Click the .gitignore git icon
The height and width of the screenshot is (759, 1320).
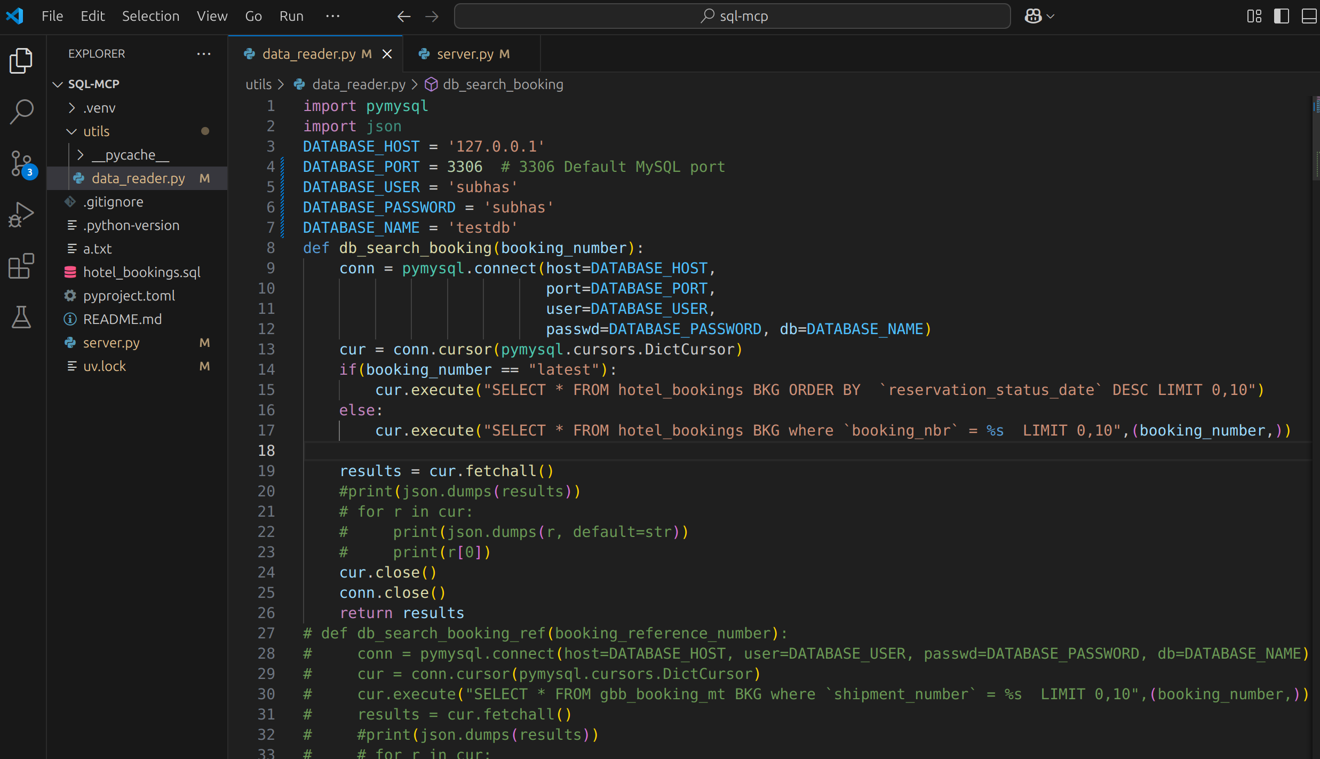tap(70, 202)
